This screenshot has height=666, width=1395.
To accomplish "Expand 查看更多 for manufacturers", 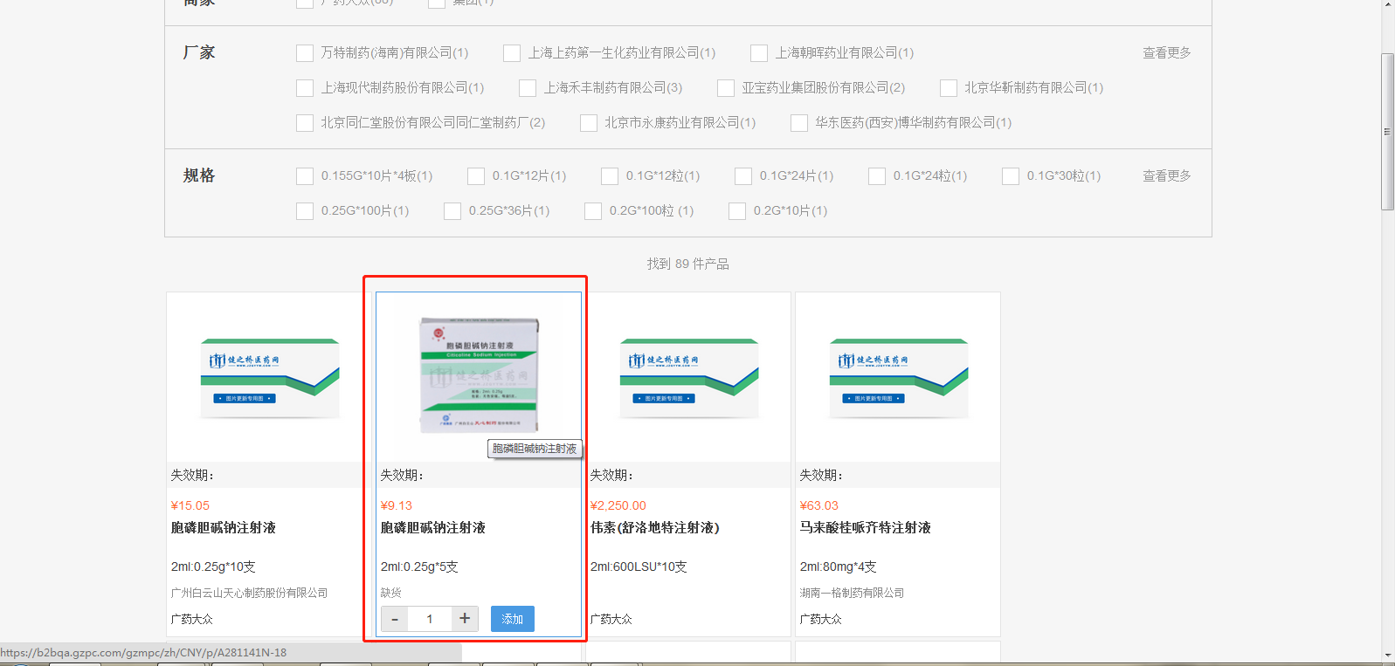I will point(1166,53).
